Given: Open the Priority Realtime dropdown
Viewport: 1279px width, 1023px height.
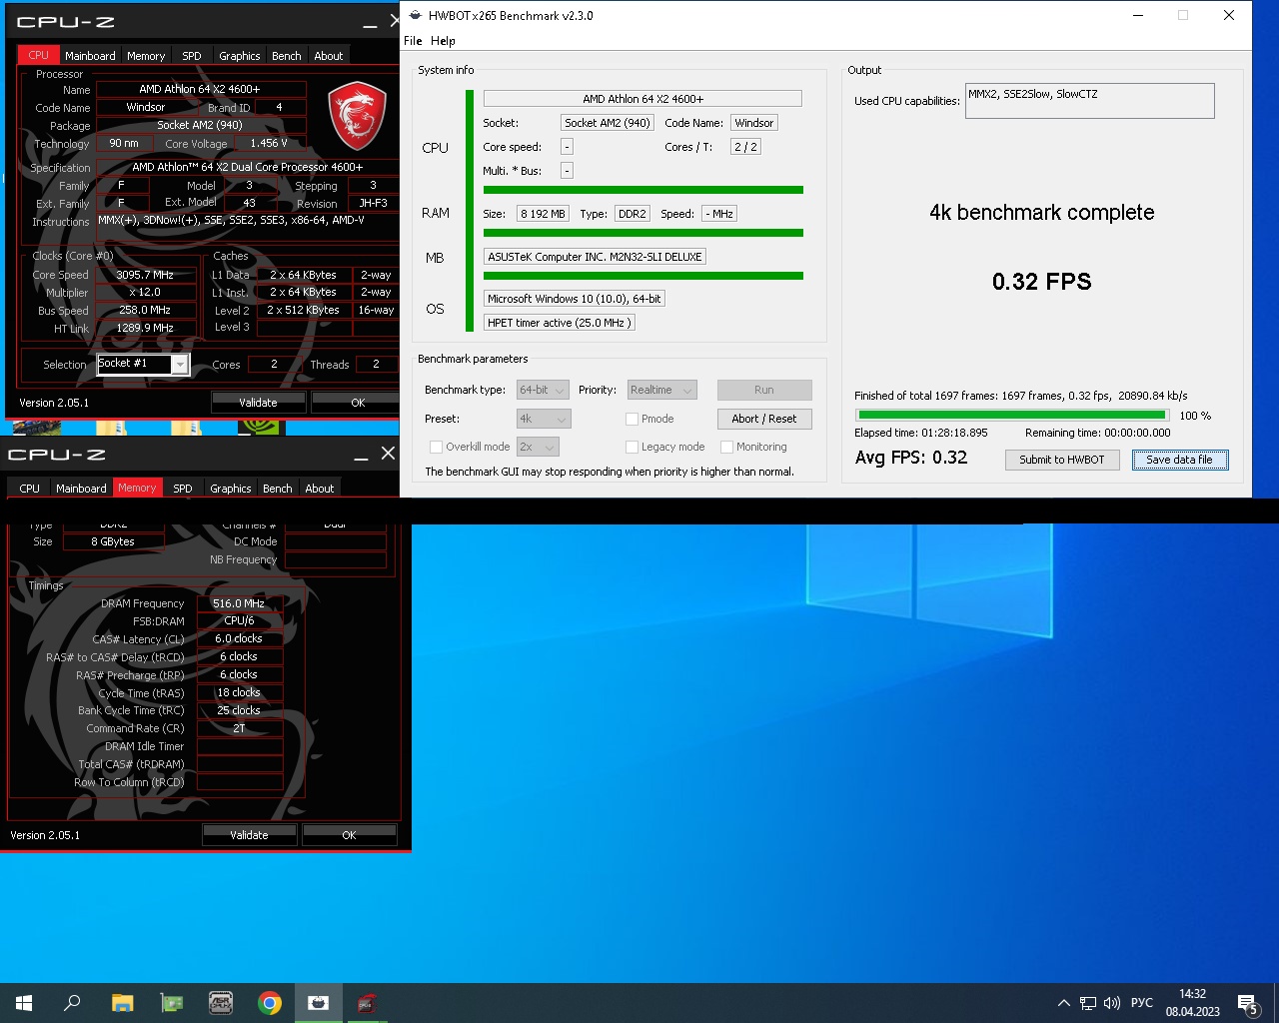Looking at the screenshot, I should point(661,390).
